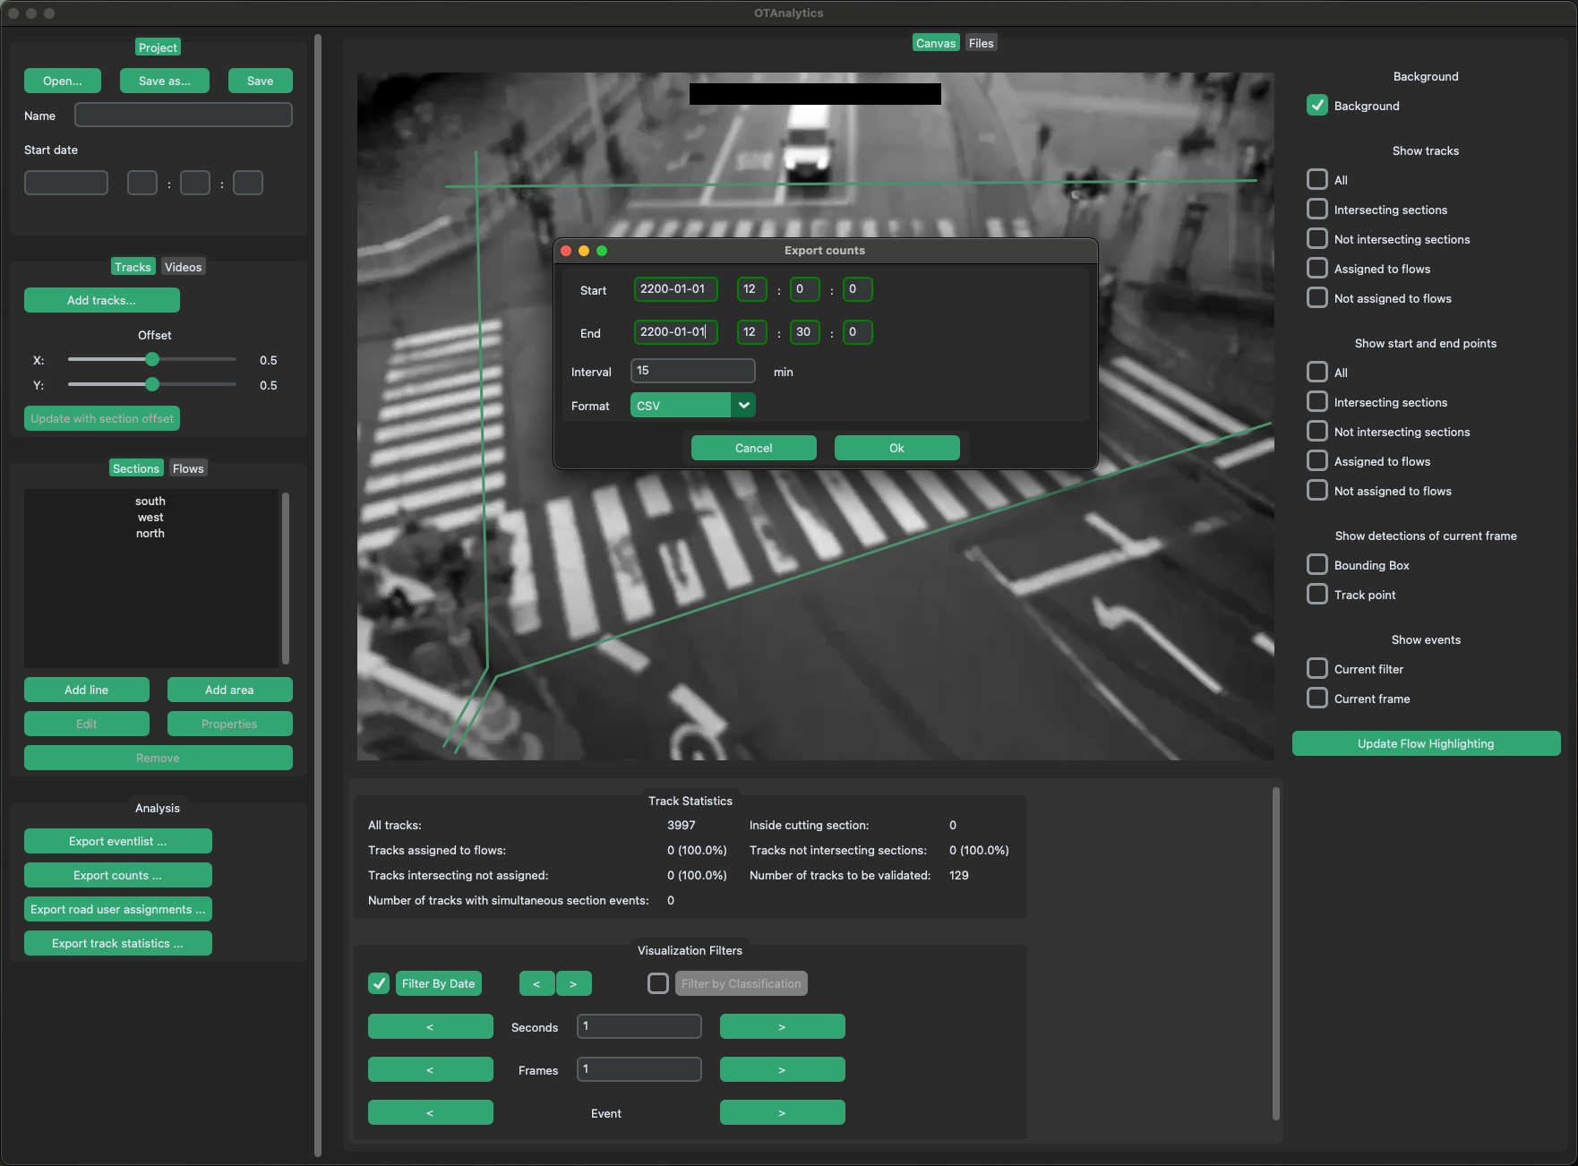Click the Add tracks button

101,300
